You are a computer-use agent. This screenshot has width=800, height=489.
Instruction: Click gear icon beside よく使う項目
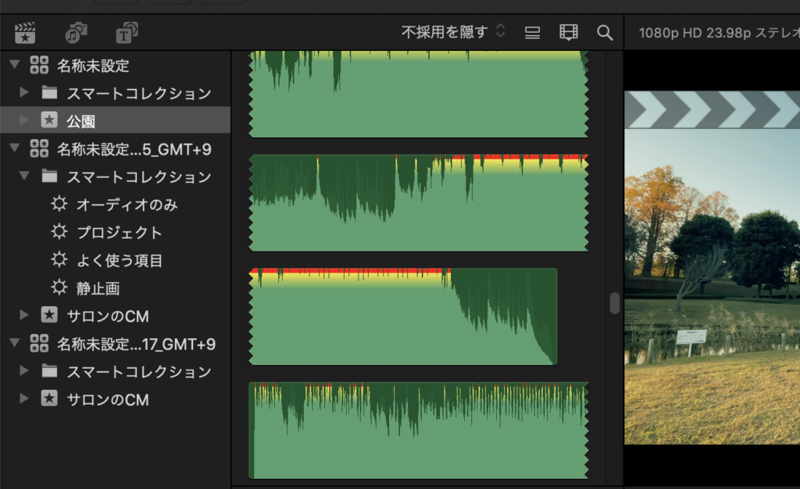tap(59, 259)
